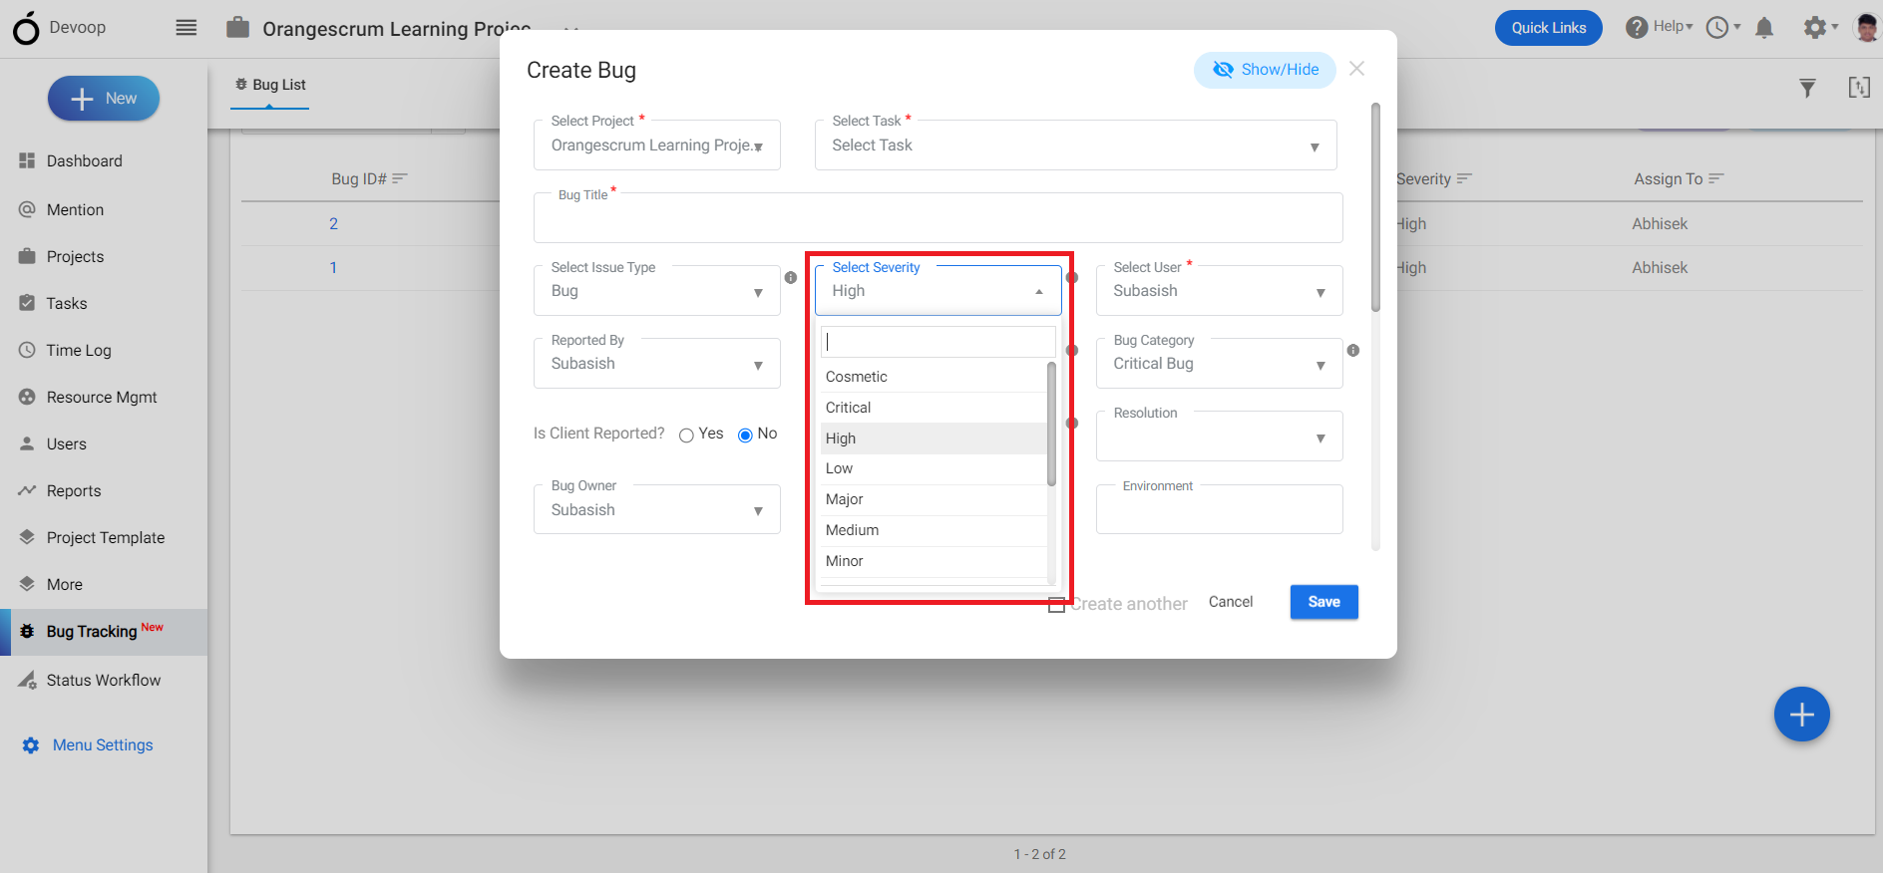The height and width of the screenshot is (873, 1883).
Task: Click the Create Bug dialog scrollbar
Action: click(1375, 207)
